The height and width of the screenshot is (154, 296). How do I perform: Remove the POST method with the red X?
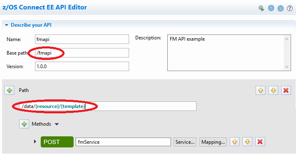(x=260, y=142)
